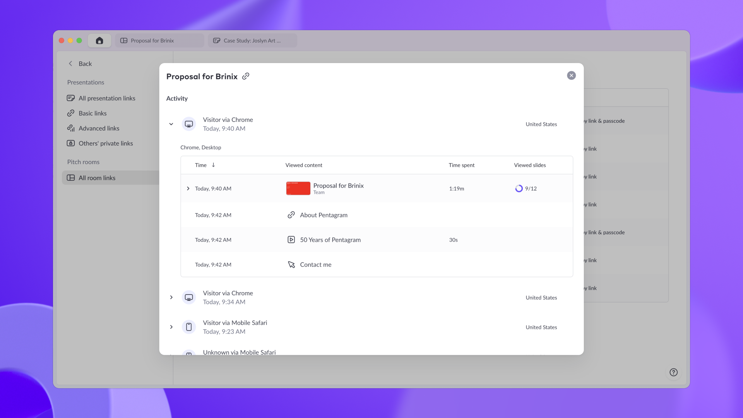Expand the Visitor via Chrome 9:34 AM entry
The width and height of the screenshot is (743, 418).
pos(171,298)
